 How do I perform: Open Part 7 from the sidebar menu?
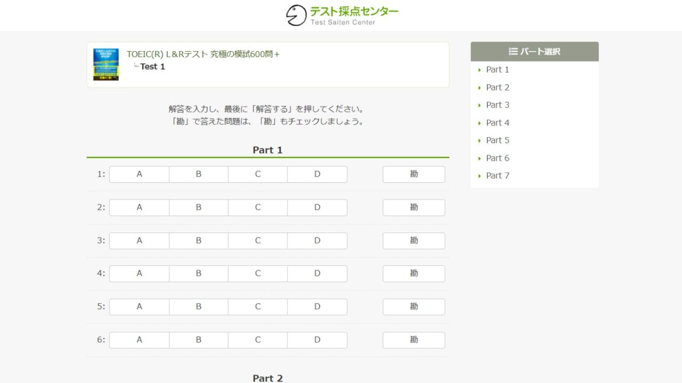click(x=497, y=176)
